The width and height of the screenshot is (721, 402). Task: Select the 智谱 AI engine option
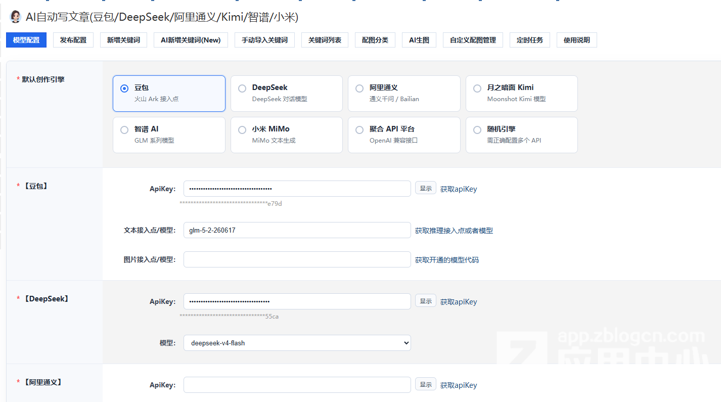[x=124, y=130]
